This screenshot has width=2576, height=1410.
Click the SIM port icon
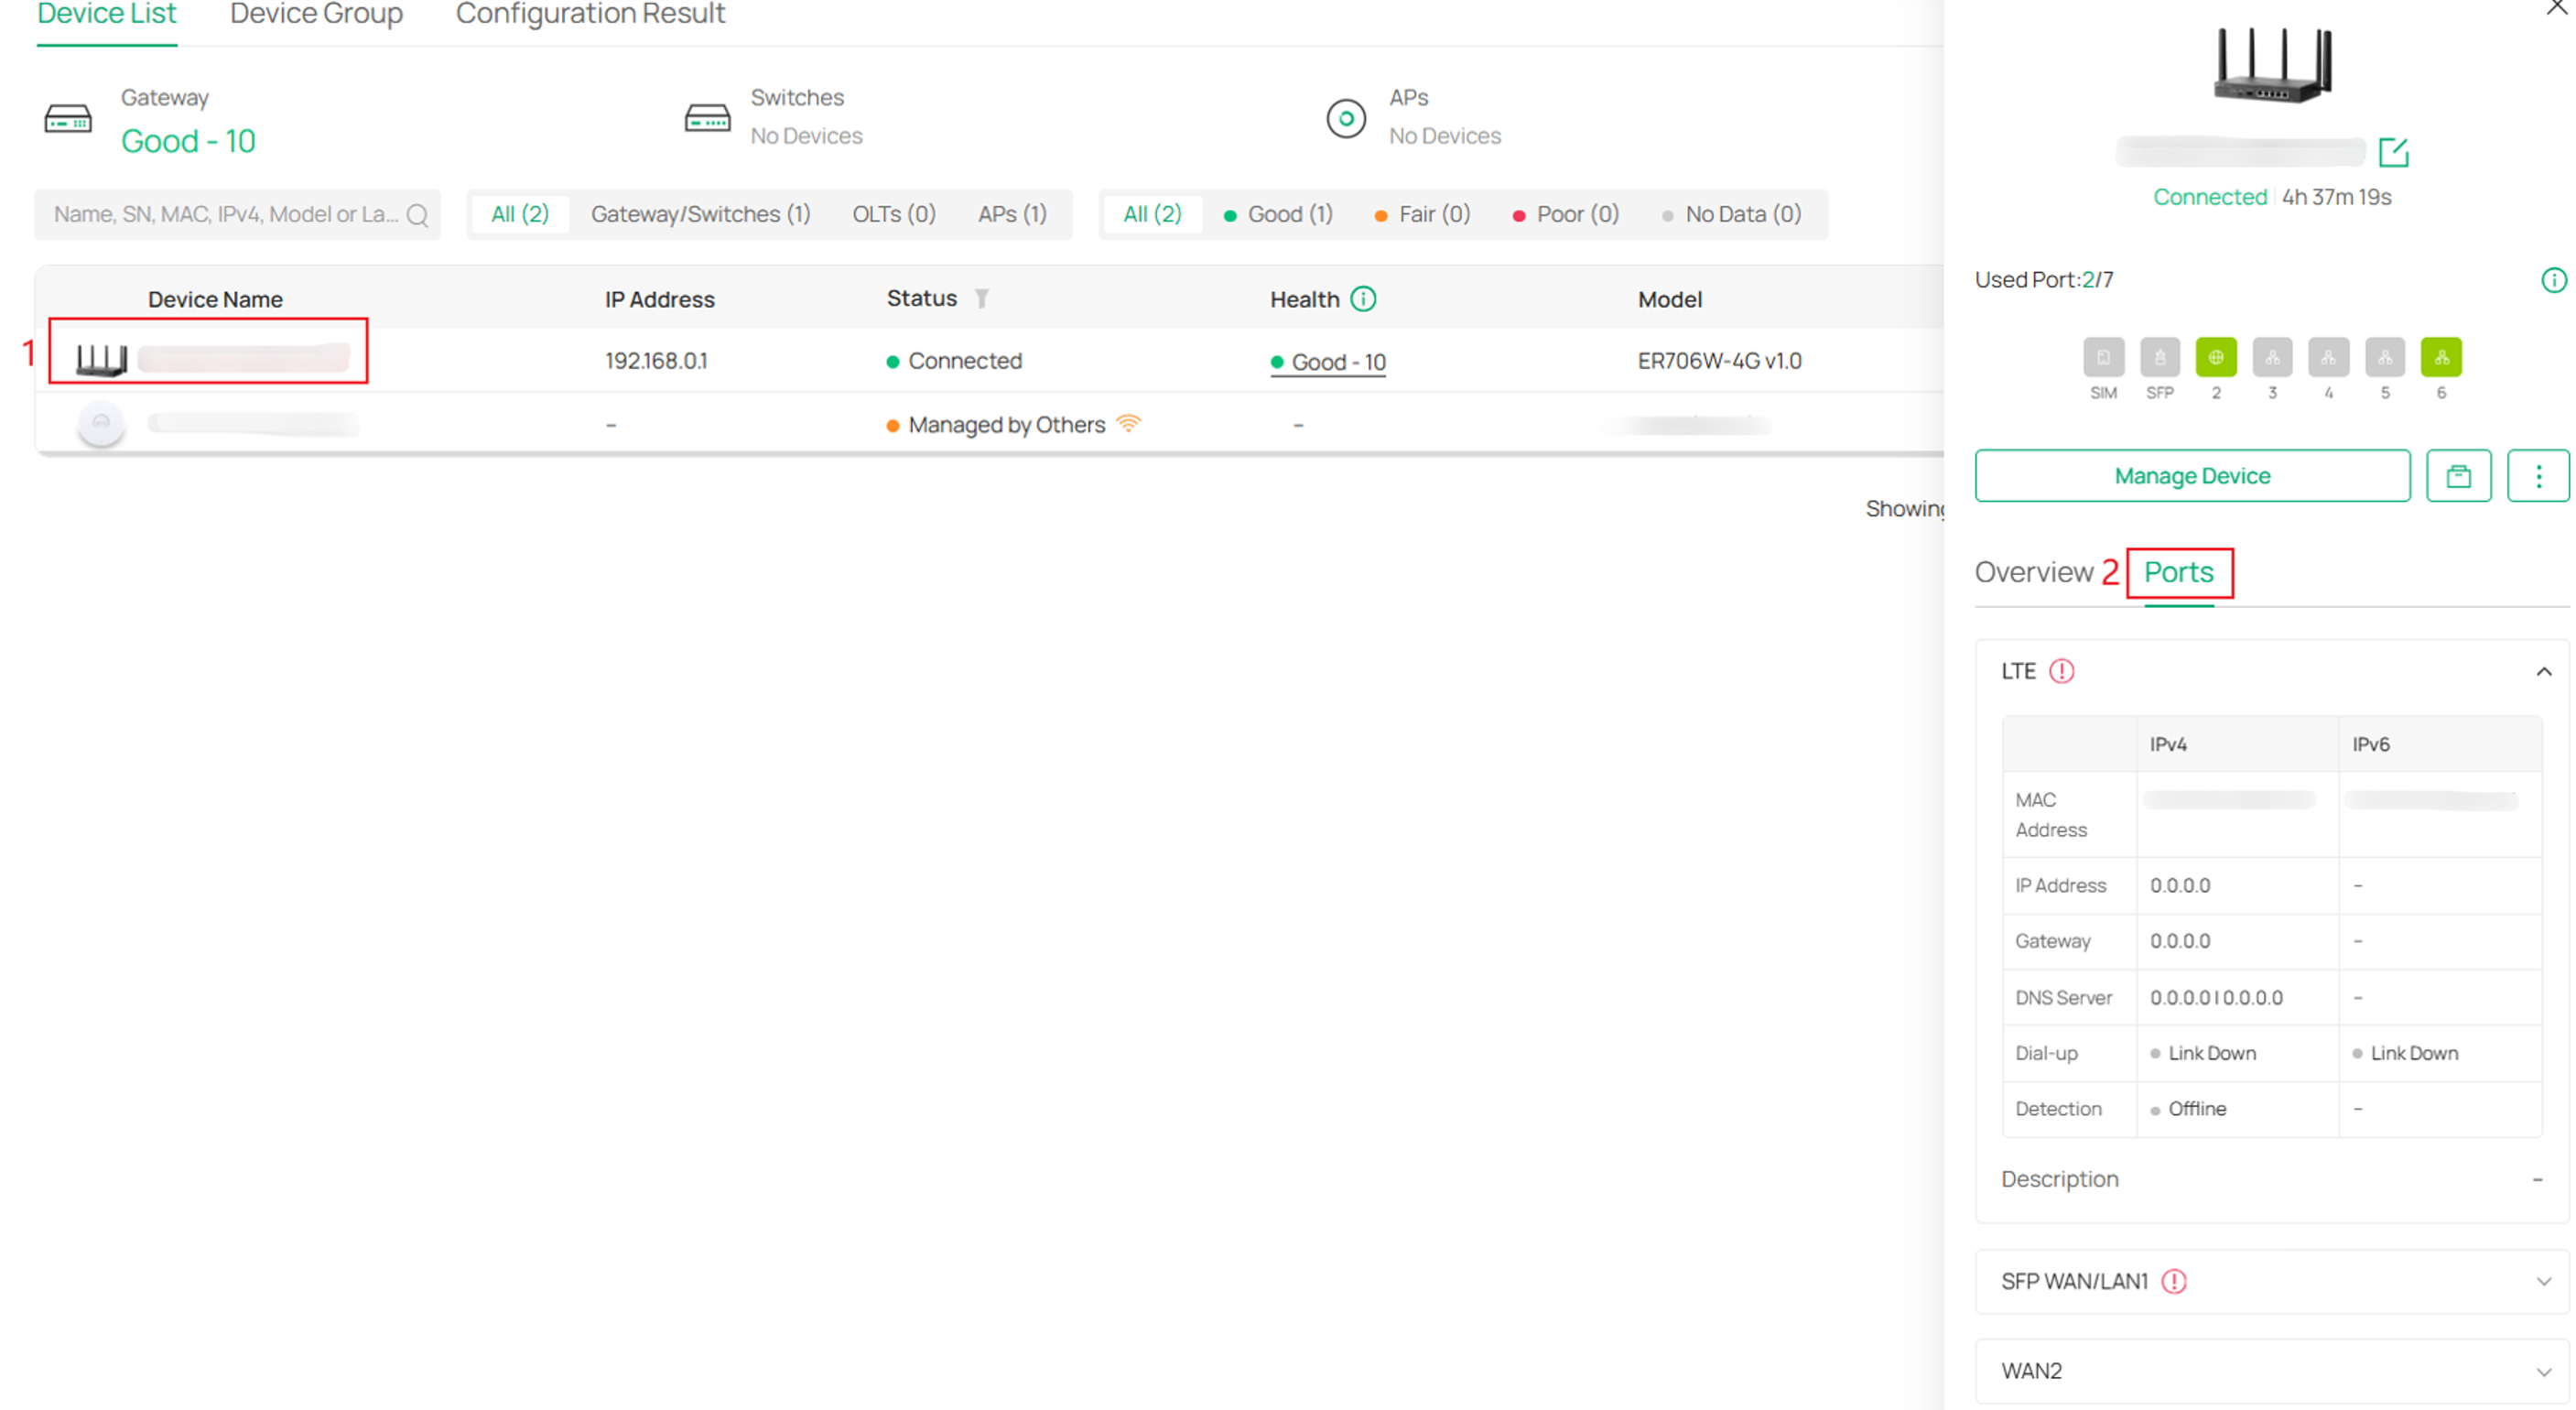pos(2103,357)
